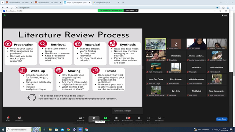Switch to Zoom app in the taskbar
This screenshot has width=235, height=132.
tap(80, 129)
